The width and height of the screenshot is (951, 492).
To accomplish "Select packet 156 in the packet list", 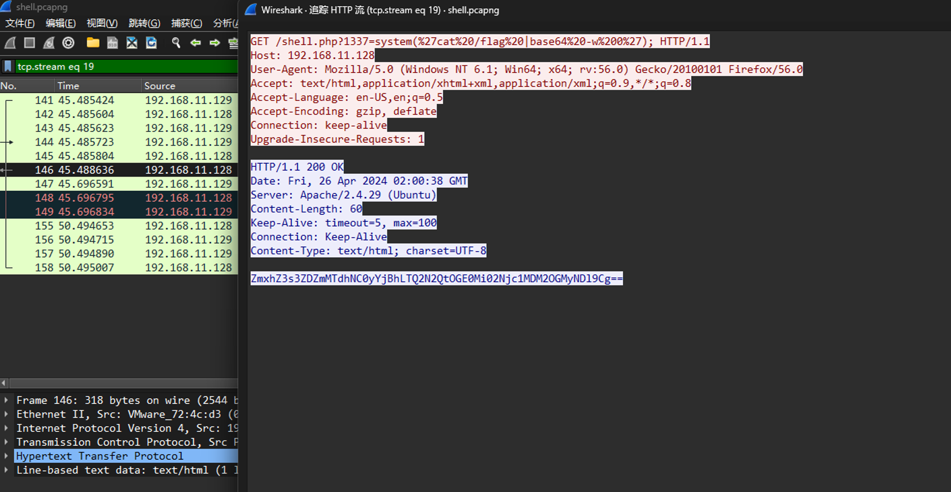I will (x=119, y=240).
